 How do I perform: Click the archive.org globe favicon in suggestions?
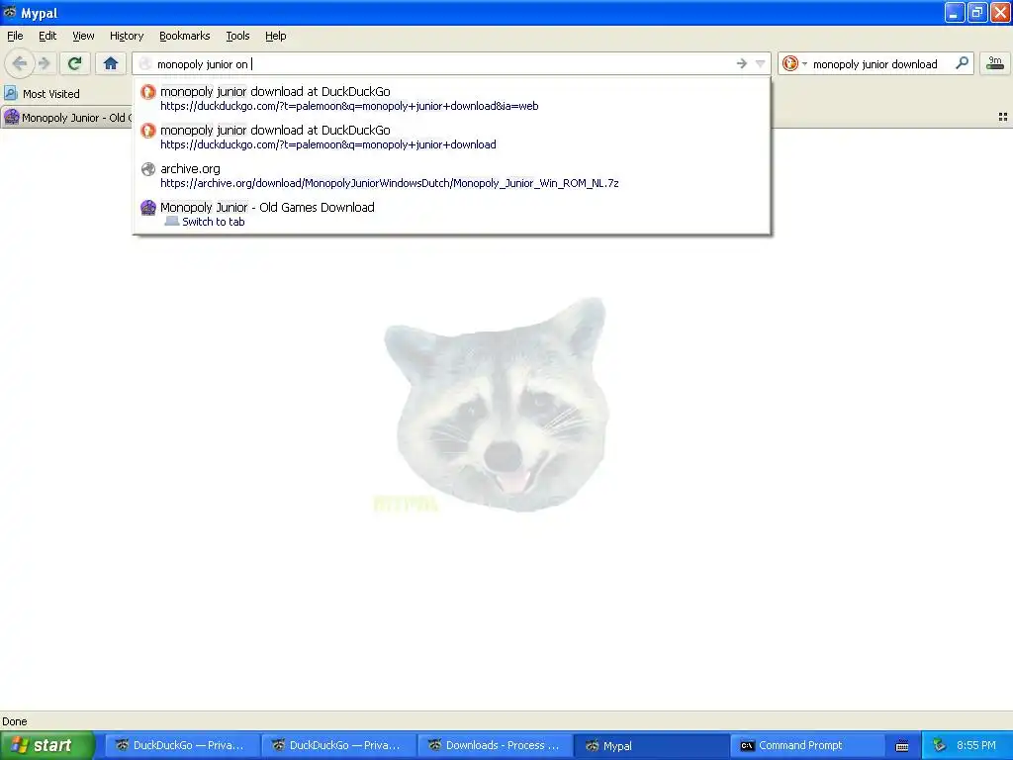coord(148,169)
